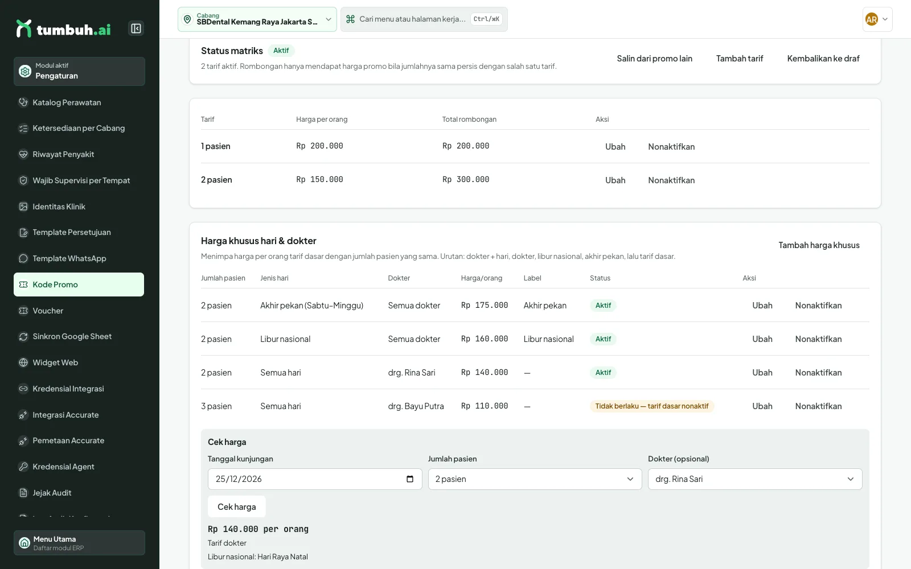
Task: Click the Ketersediaan per Cabang icon
Action: [x=23, y=129]
